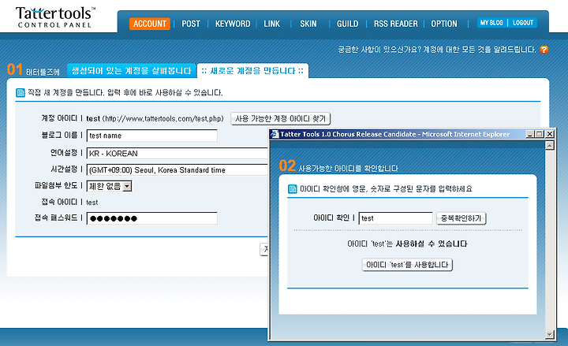Switch to the SKIN menu

click(x=308, y=24)
